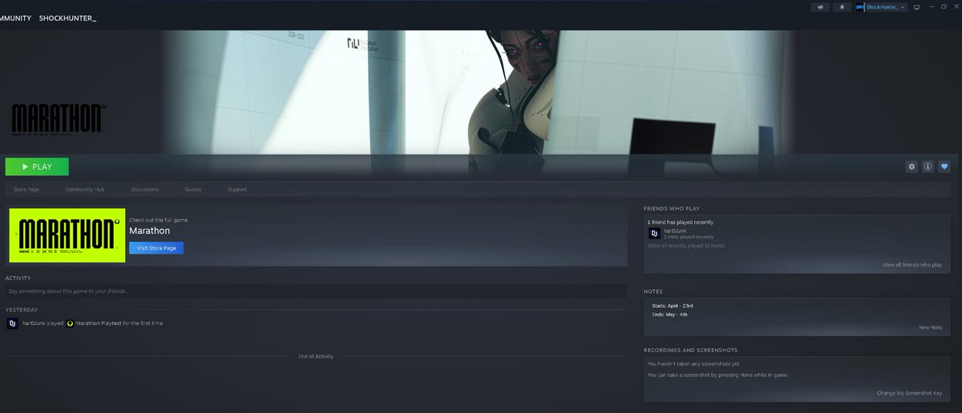This screenshot has height=413, width=962.
Task: Select 'Ends: May - 4th' note line
Action: (x=669, y=314)
